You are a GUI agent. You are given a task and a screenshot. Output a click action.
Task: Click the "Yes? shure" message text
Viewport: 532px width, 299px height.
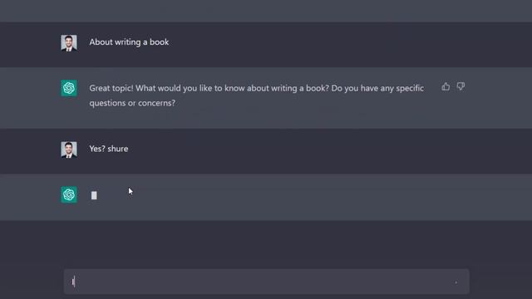(x=109, y=149)
